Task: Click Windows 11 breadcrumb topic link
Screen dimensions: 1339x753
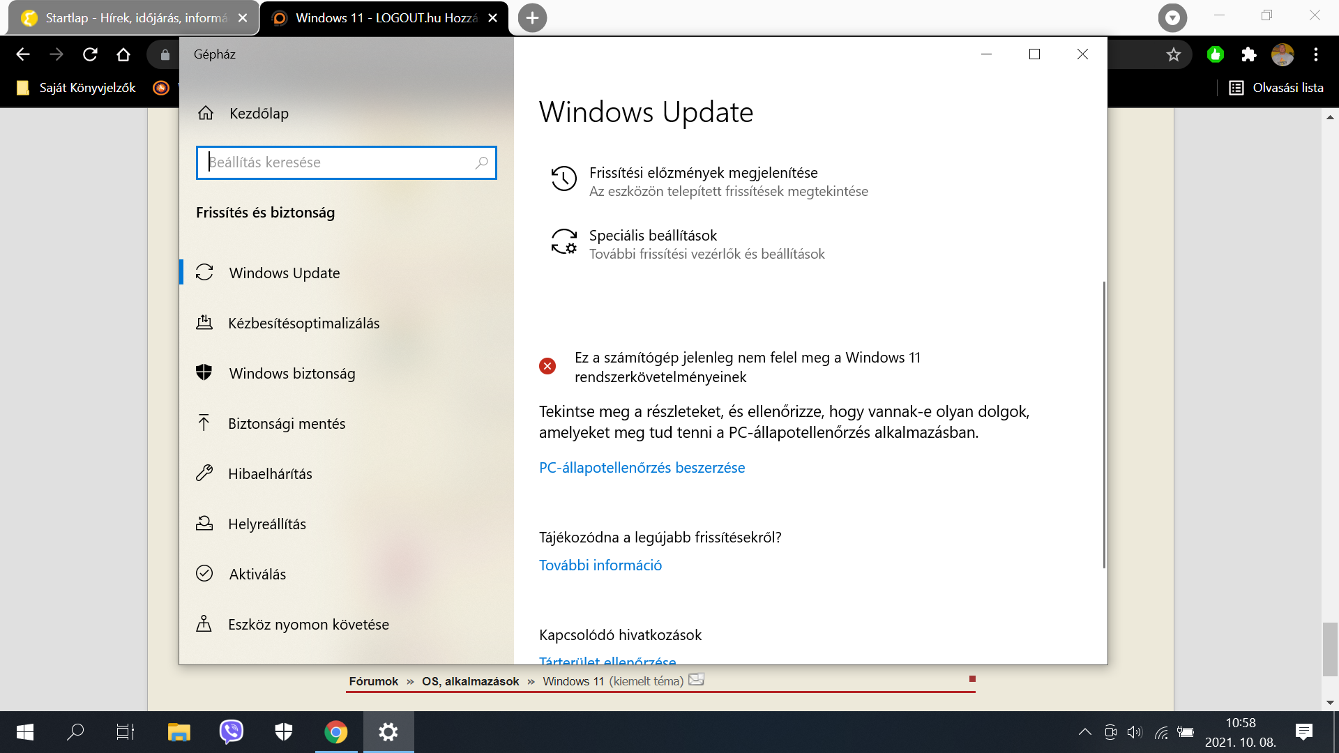Action: click(573, 681)
